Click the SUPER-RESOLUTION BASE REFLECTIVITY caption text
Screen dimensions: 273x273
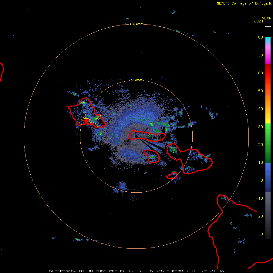[96, 271]
